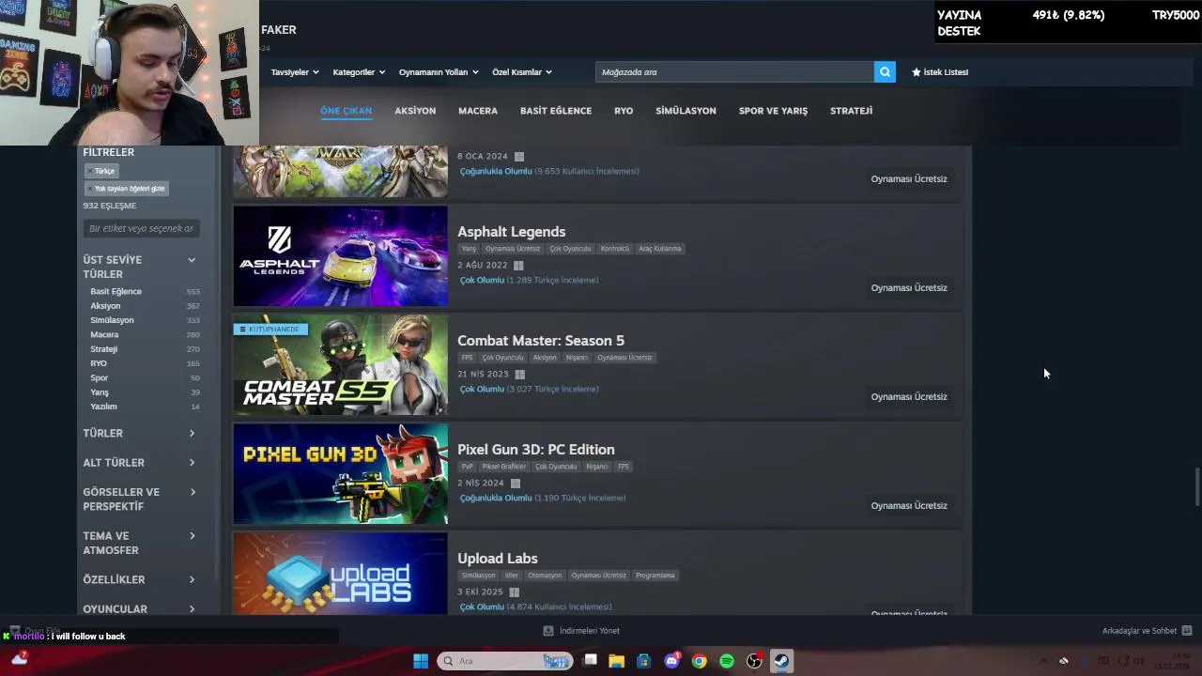The height and width of the screenshot is (676, 1202).
Task: Filter by Yarış genre in sidebar
Action: point(100,392)
